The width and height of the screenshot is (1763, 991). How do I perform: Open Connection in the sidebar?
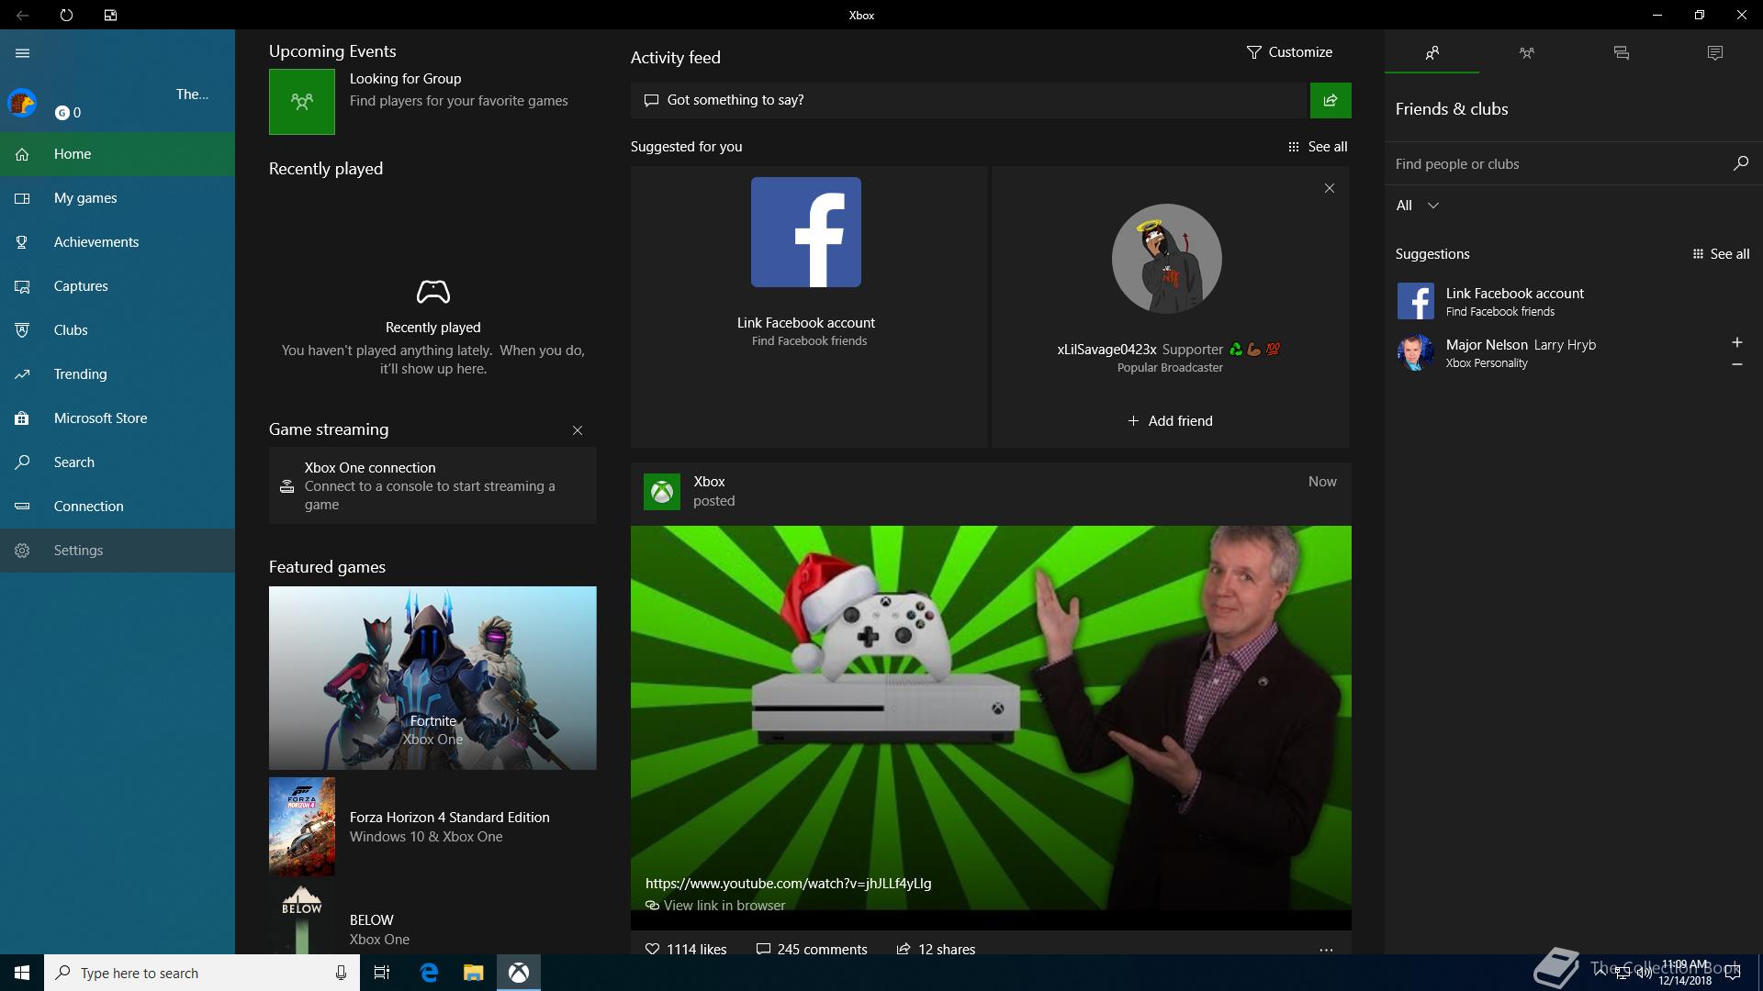[118, 507]
